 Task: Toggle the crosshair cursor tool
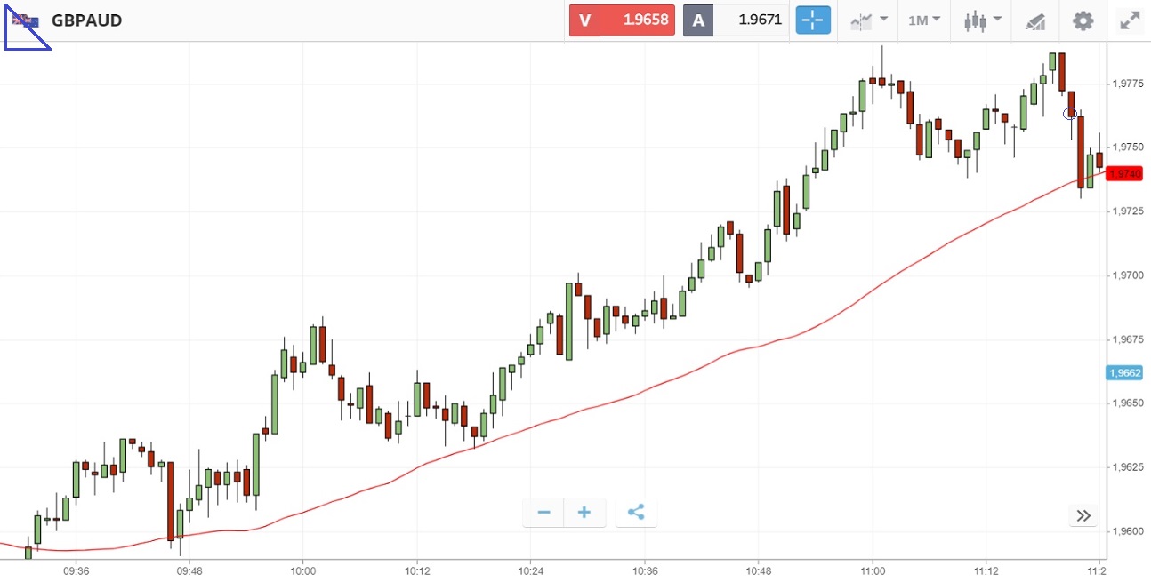pyautogui.click(x=813, y=20)
